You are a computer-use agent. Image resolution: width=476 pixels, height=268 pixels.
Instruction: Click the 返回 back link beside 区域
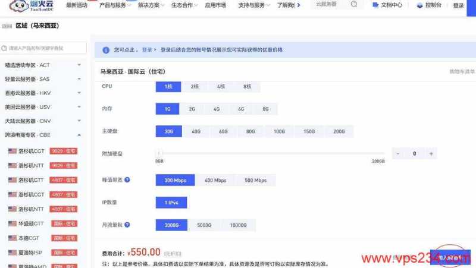(x=7, y=26)
